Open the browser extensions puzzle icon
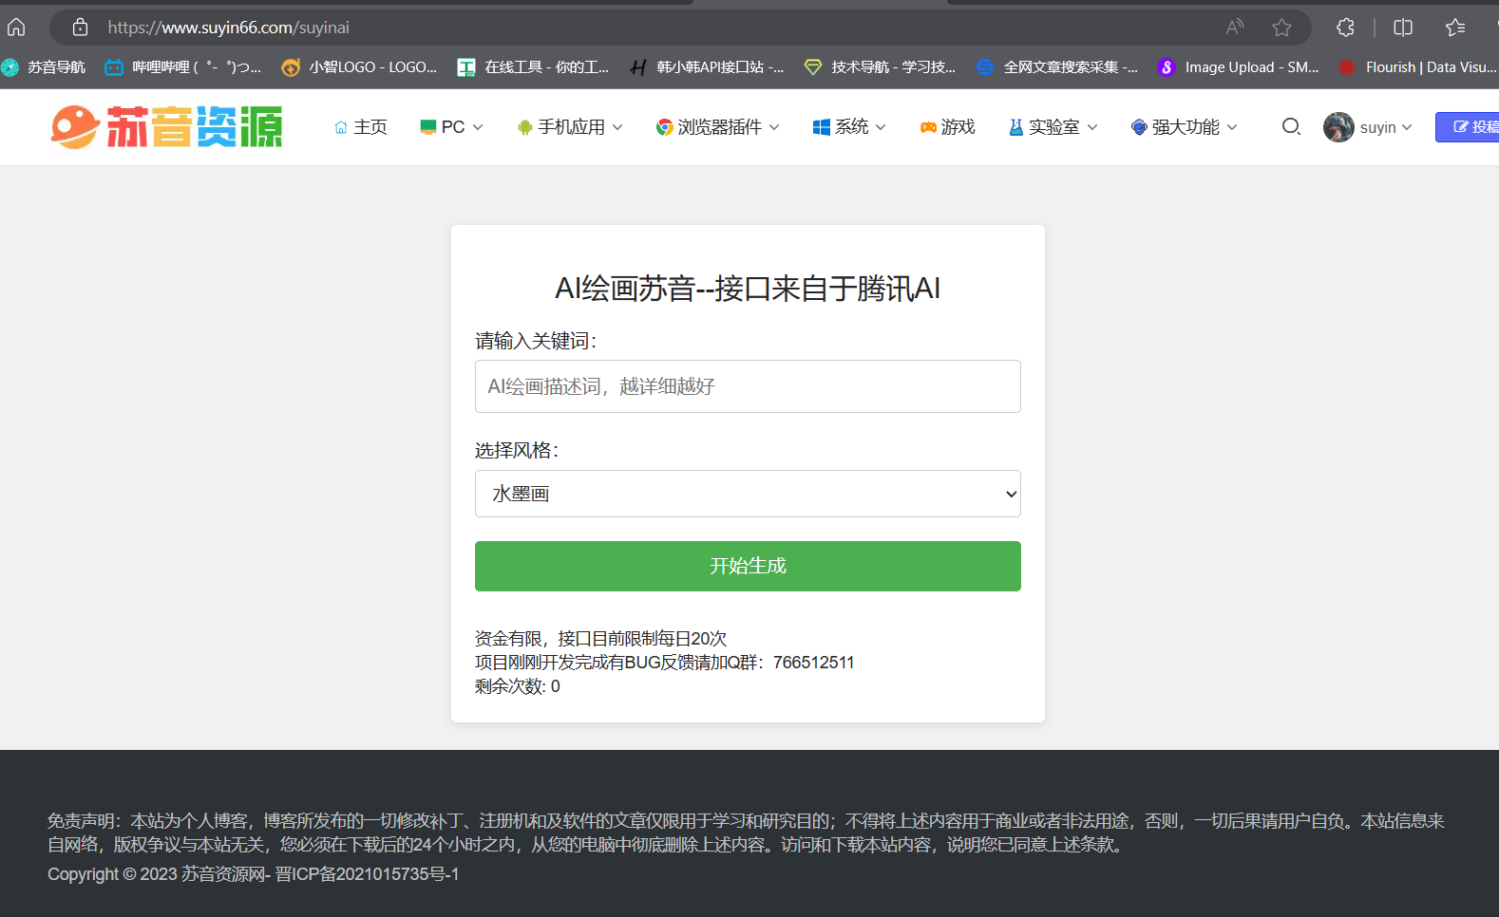This screenshot has height=917, width=1499. (1345, 28)
